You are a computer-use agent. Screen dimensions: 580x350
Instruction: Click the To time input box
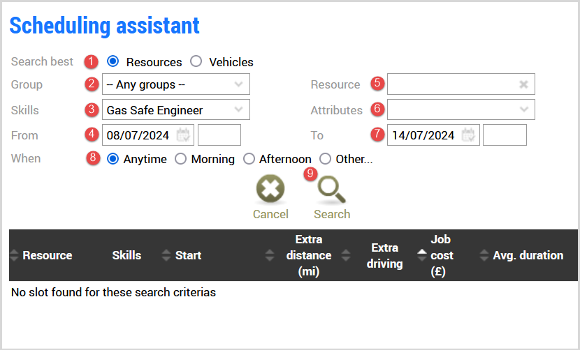pyautogui.click(x=505, y=135)
